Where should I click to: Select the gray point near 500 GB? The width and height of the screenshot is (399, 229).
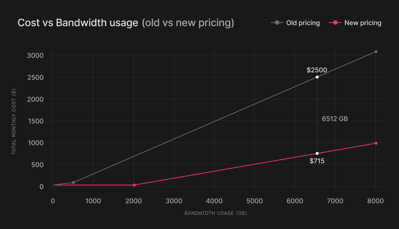(73, 183)
